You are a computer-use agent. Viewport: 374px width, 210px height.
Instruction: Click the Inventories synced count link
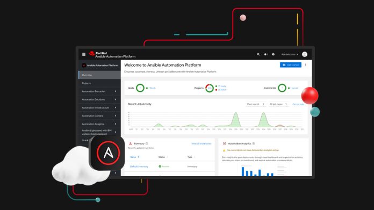pyautogui.click(x=294, y=88)
